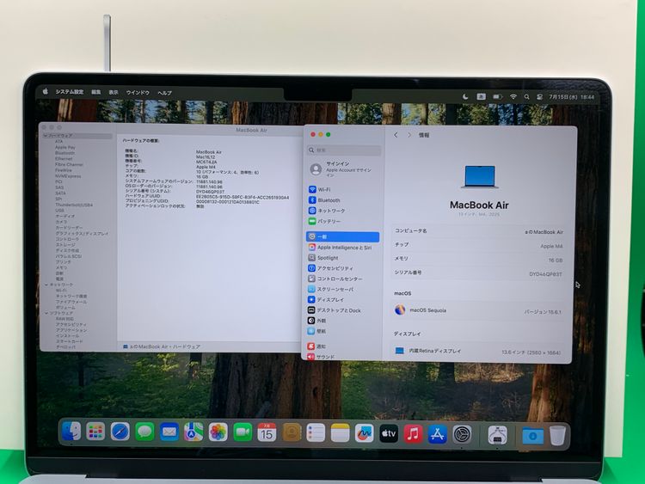
Task: Open Spotlight search in menu bar
Action: click(x=526, y=97)
